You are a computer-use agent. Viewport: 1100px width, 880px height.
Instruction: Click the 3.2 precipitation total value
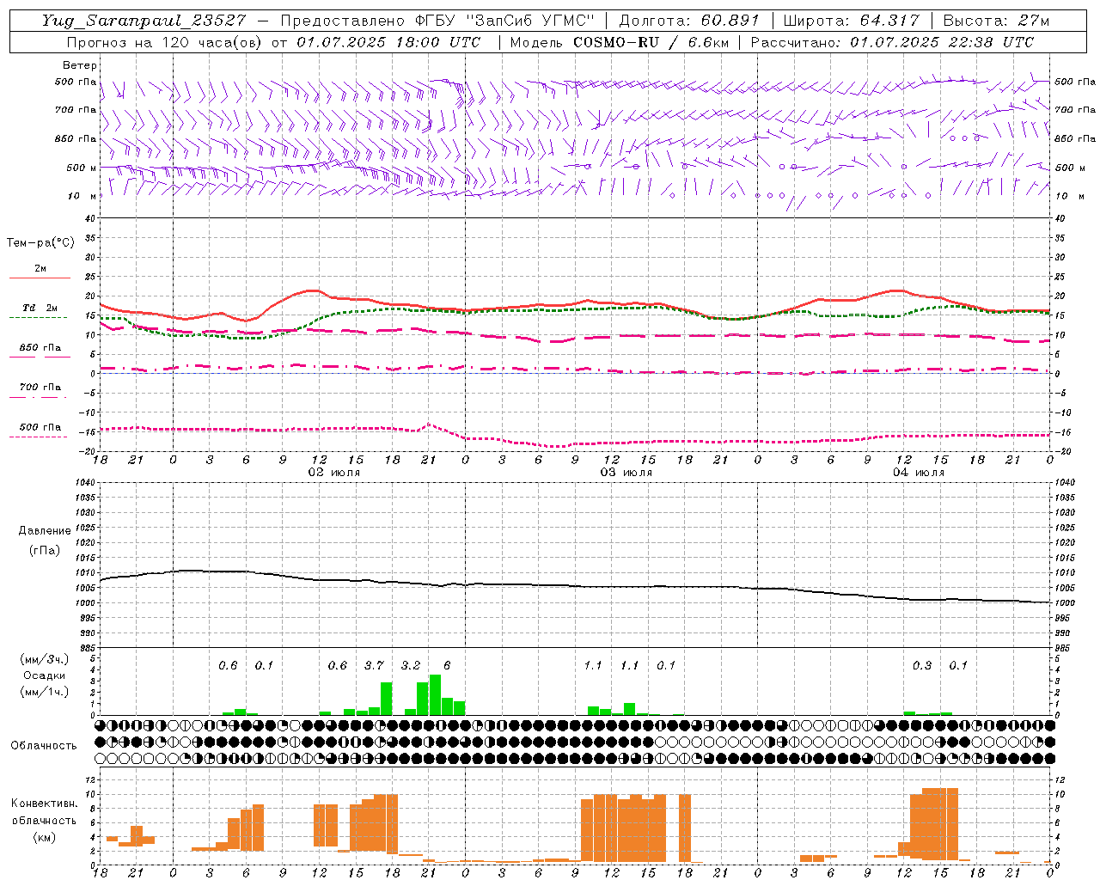tap(411, 666)
